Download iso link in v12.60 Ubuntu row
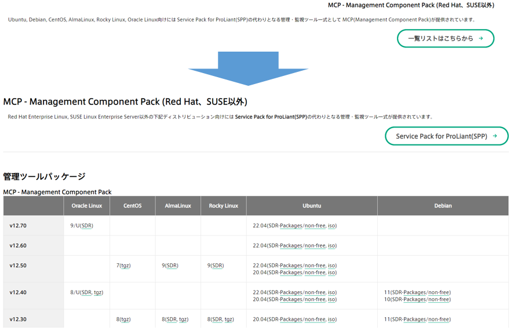This screenshot has height=330, width=514. tap(331, 246)
